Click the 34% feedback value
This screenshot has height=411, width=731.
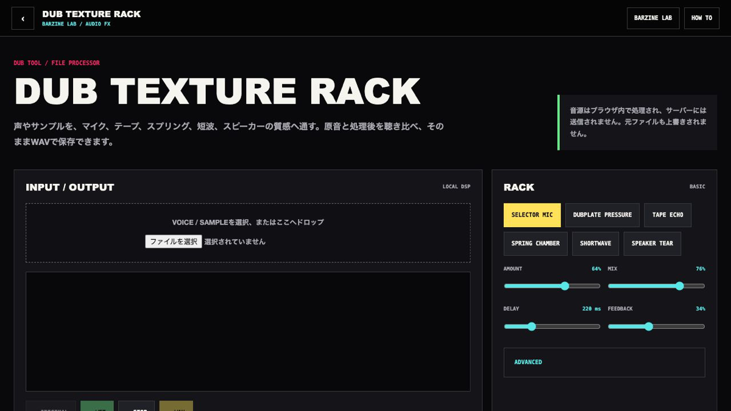pos(701,309)
